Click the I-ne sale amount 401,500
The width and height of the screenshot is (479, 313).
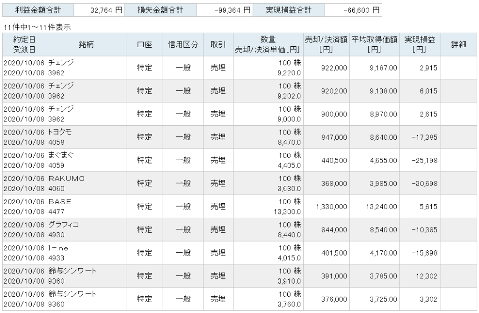click(326, 253)
